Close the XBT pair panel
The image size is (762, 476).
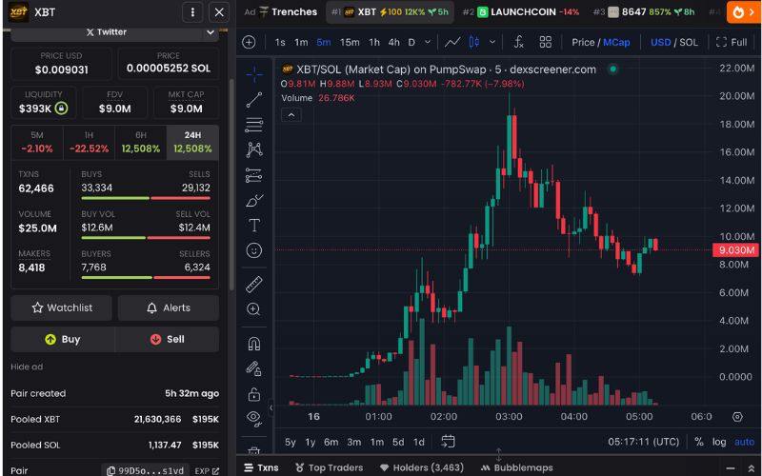coord(219,12)
